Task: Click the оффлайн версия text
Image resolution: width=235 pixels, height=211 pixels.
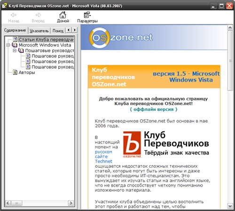Action: 154,109
